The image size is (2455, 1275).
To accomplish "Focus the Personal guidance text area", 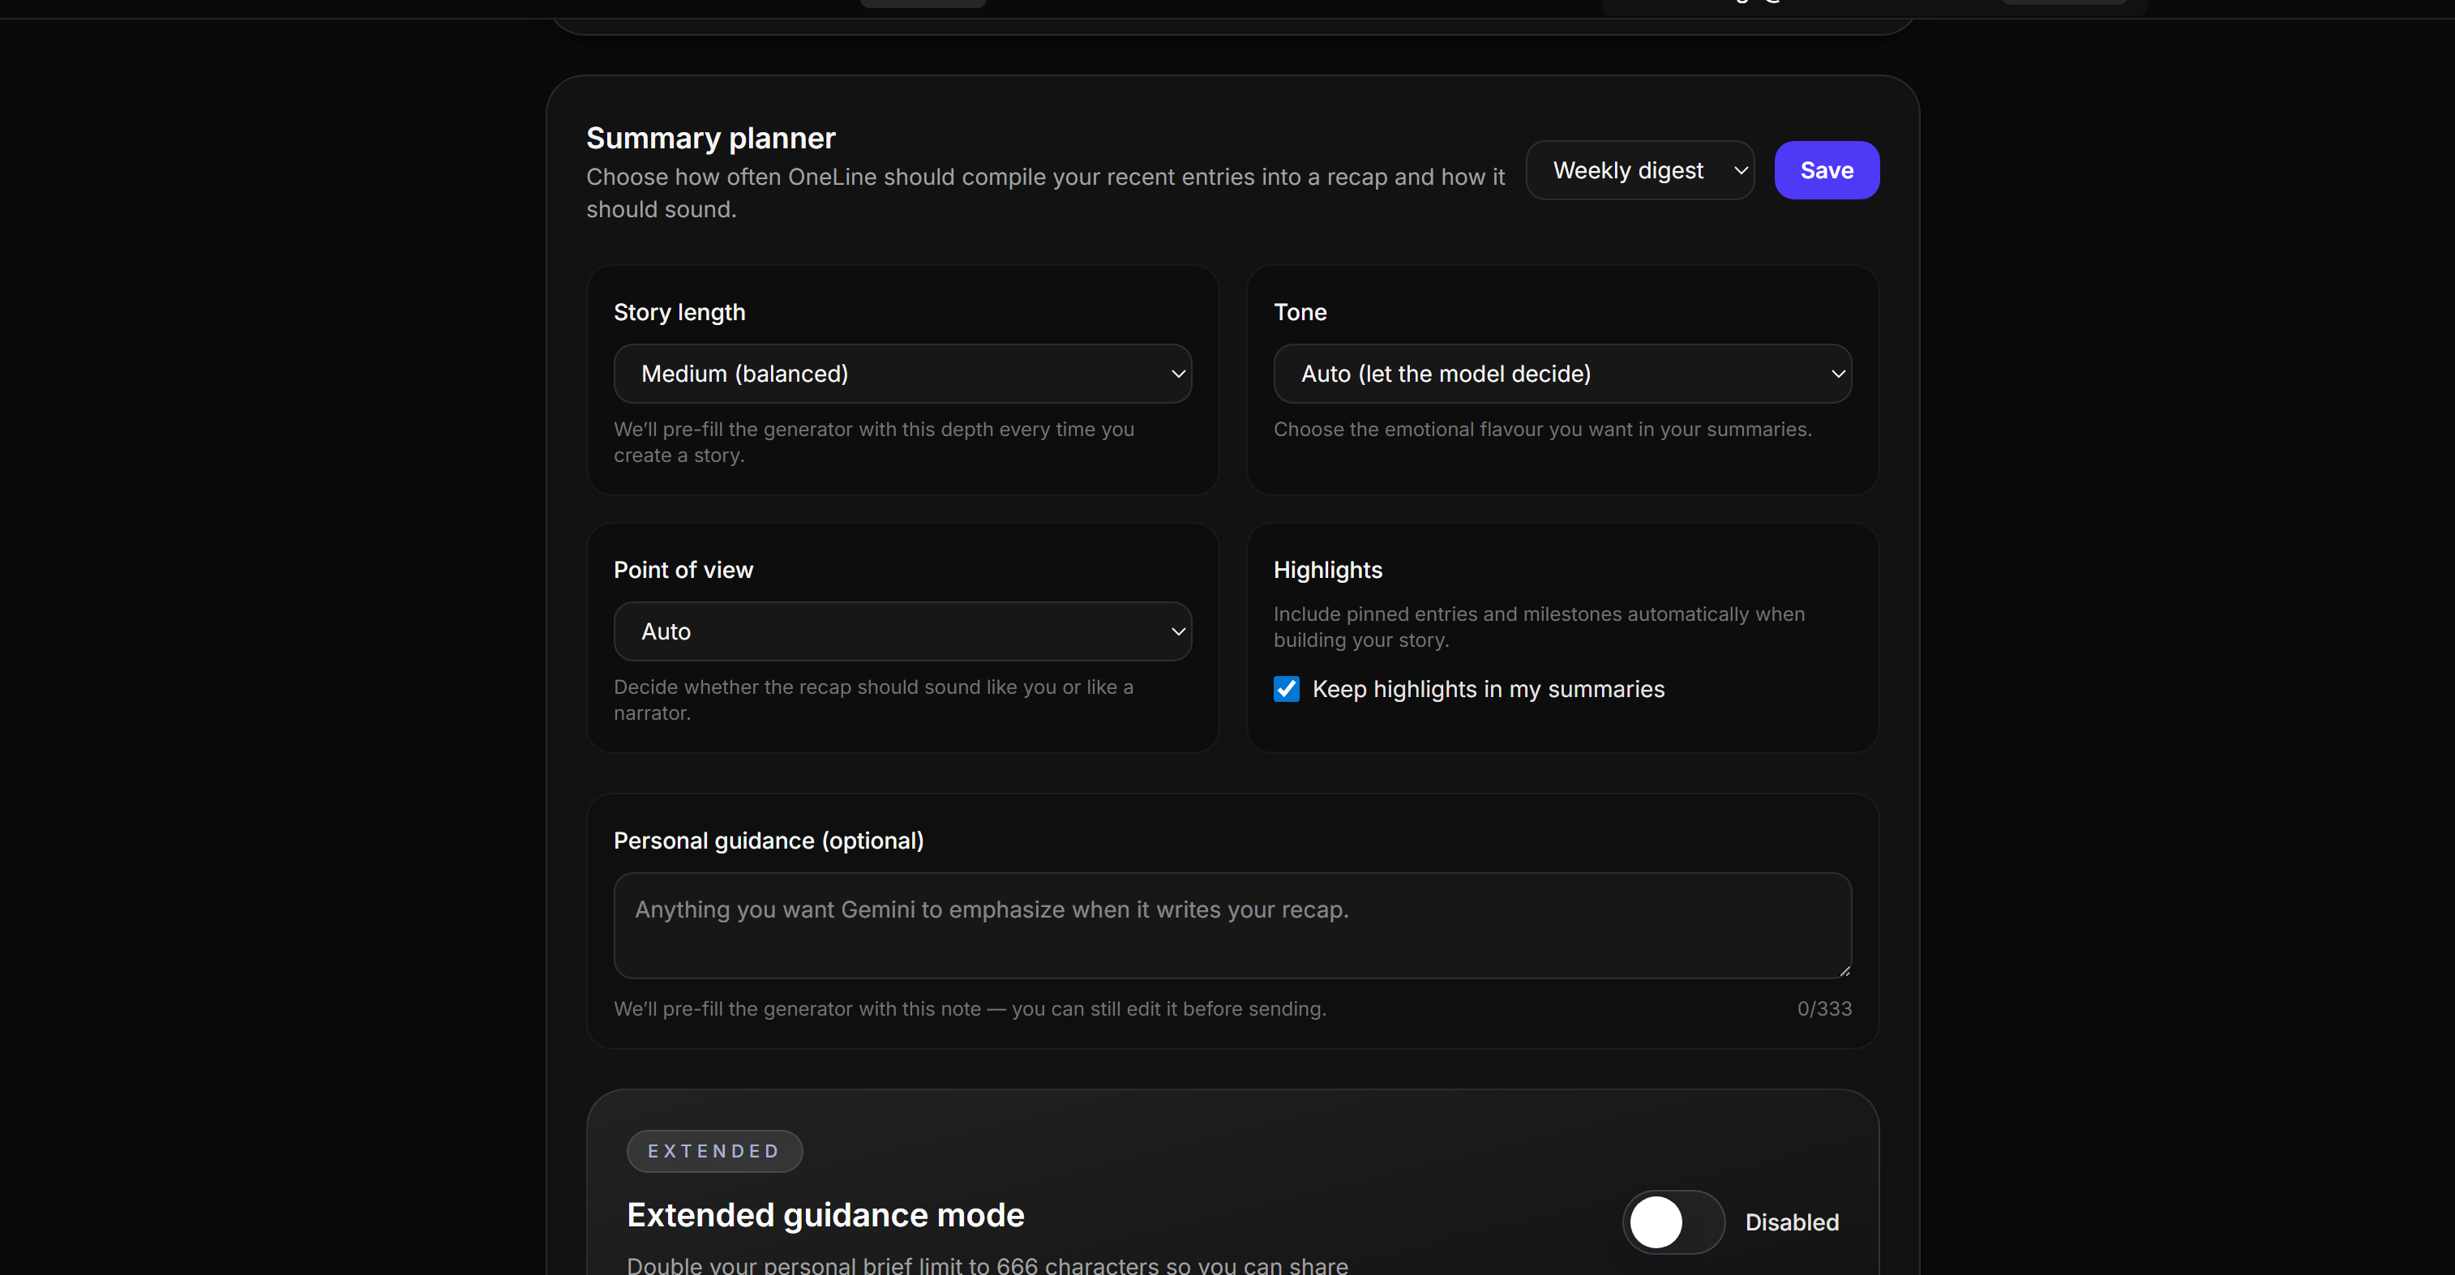I will [1232, 926].
